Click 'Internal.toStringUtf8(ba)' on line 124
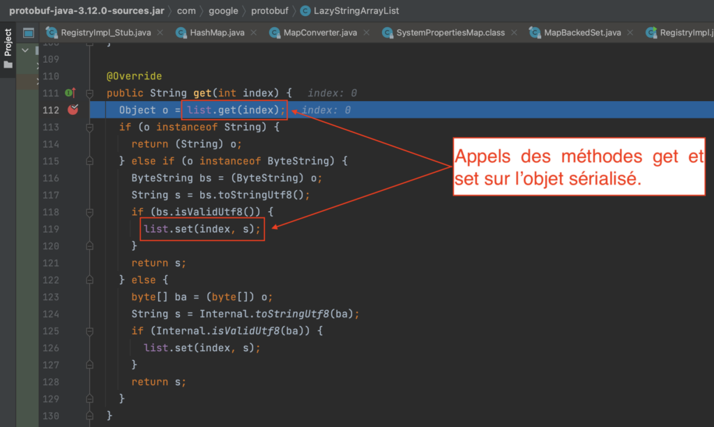714x427 pixels. (x=276, y=313)
